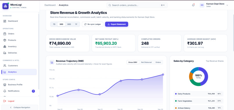Select the 30D time range
234x110 pixels.
coord(61,24)
